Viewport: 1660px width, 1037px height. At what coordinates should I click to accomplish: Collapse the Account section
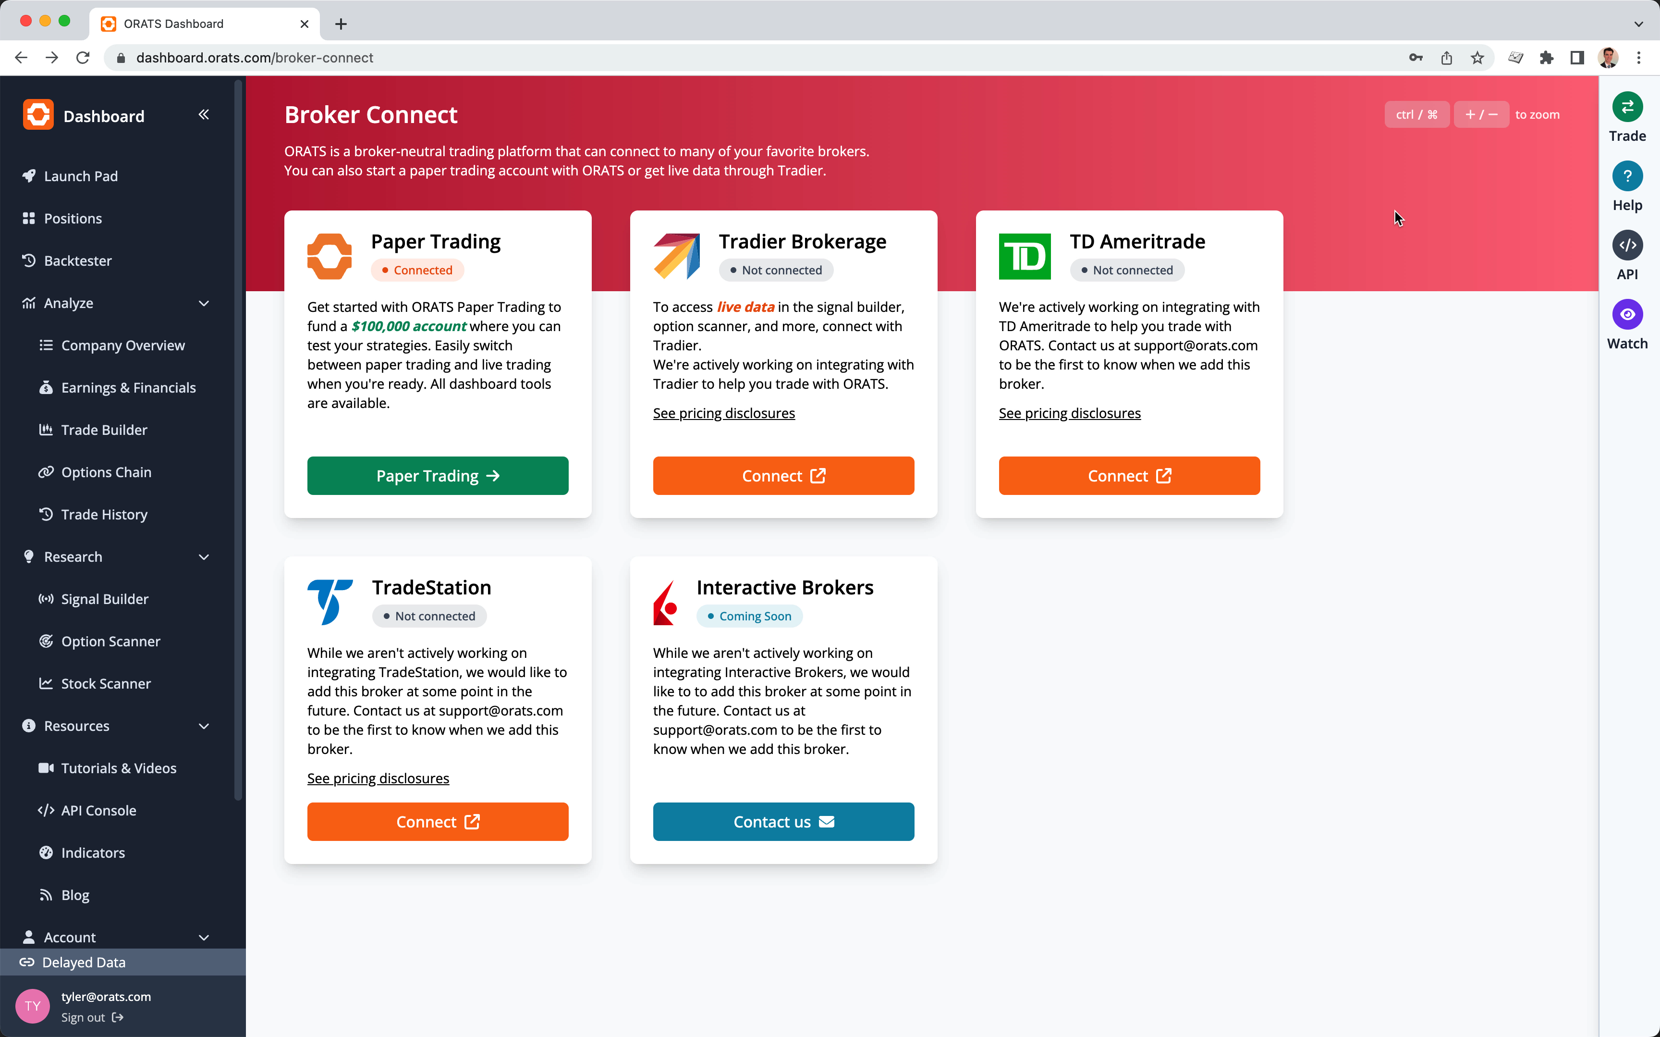(204, 937)
